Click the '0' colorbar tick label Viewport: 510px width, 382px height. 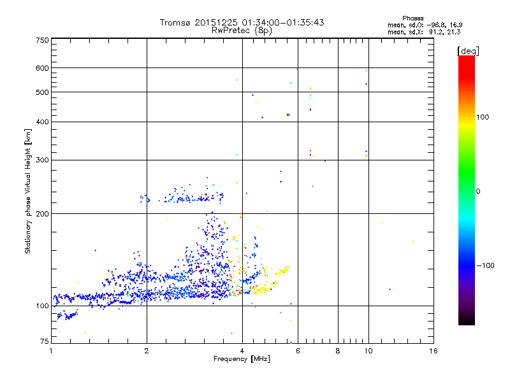click(478, 192)
